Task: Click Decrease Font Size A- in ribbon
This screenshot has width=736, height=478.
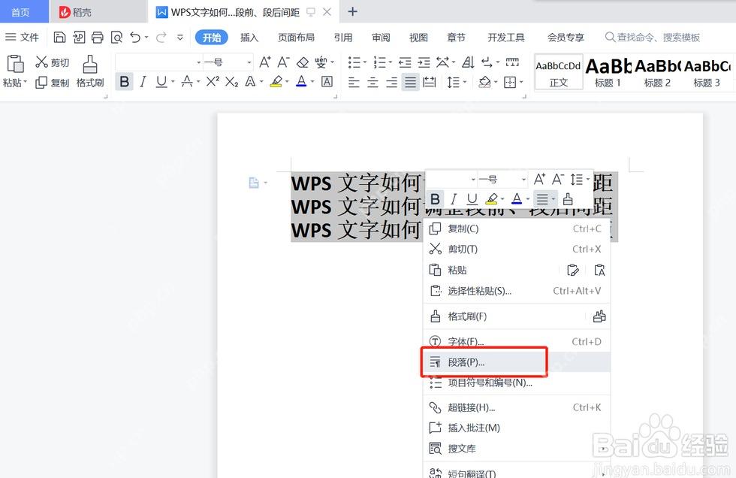Action: 283,62
